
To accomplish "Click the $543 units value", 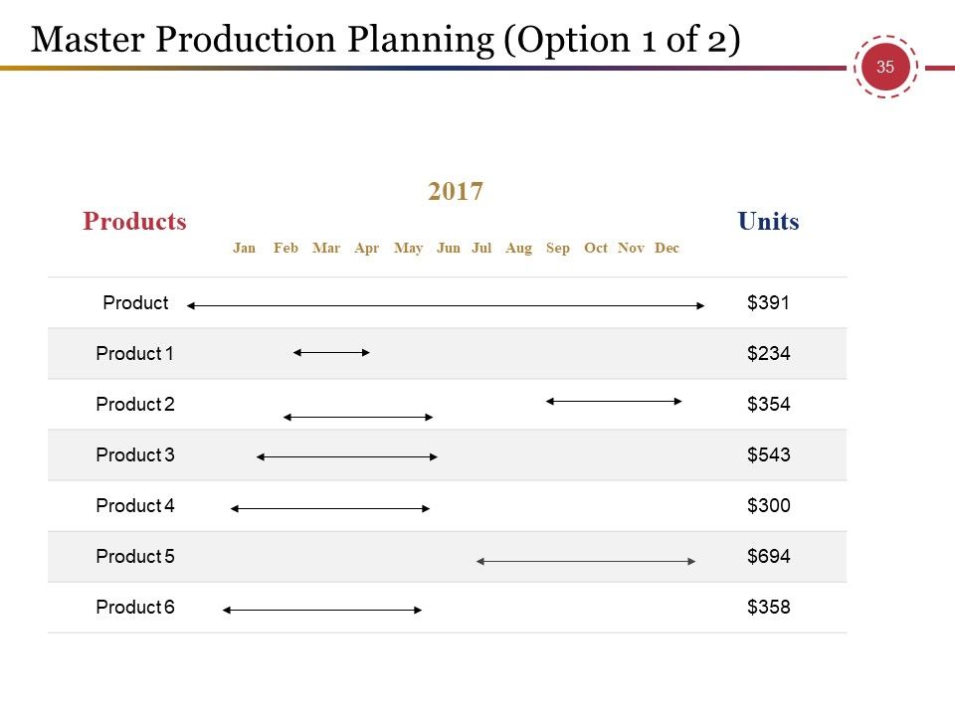I will click(x=769, y=454).
